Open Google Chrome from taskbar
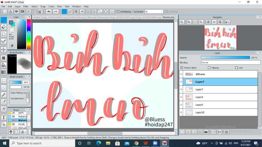 pyautogui.click(x=136, y=143)
